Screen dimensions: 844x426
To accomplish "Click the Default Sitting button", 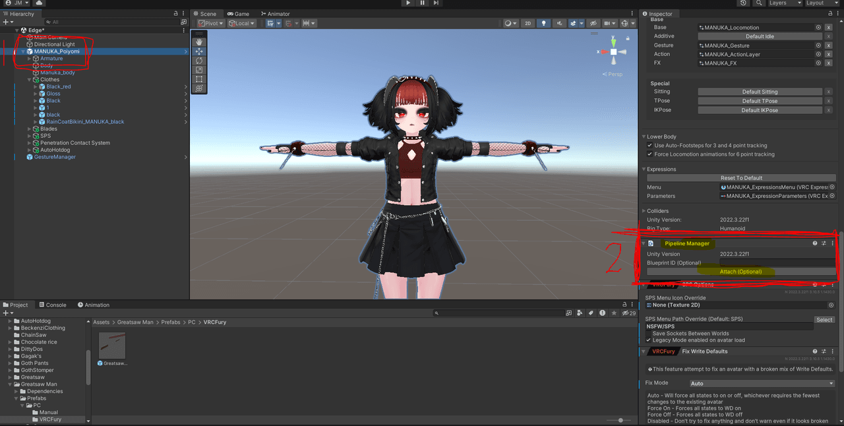I will tap(760, 92).
